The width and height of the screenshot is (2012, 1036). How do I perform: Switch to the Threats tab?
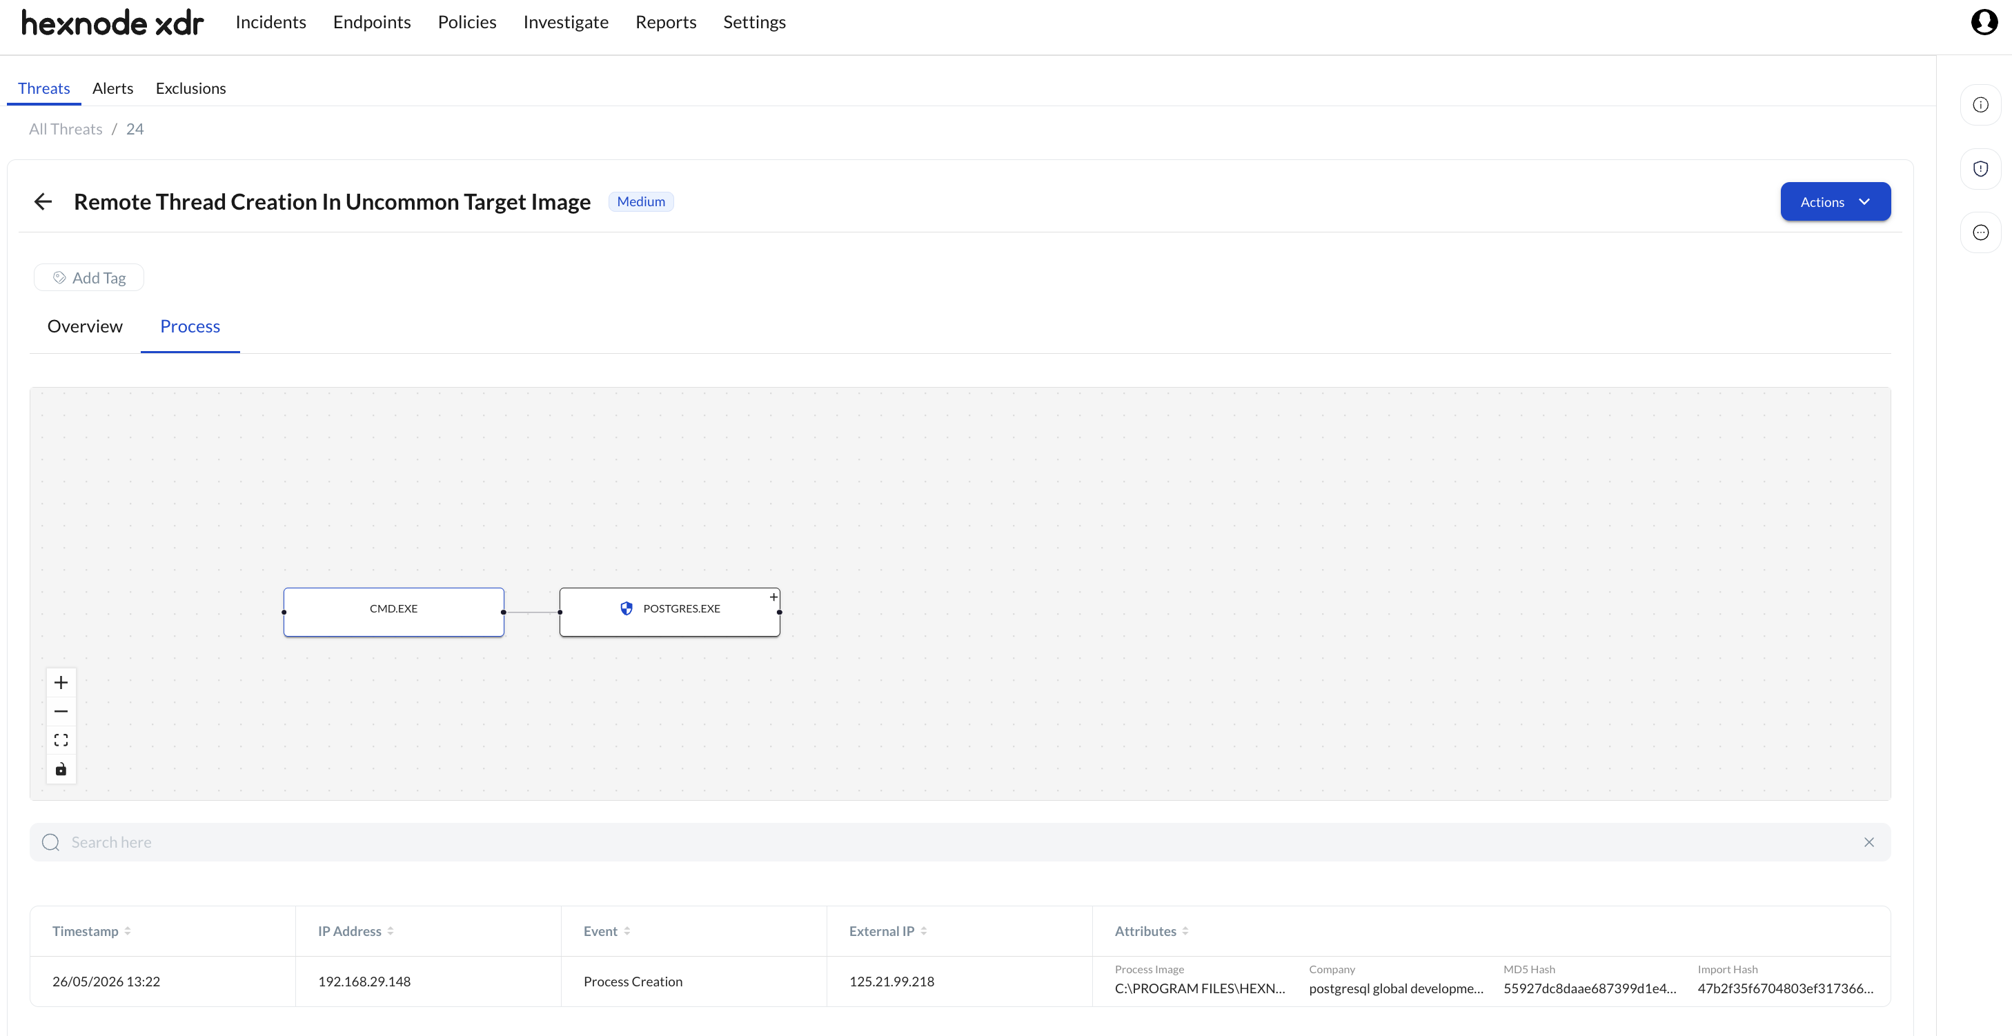click(x=43, y=88)
